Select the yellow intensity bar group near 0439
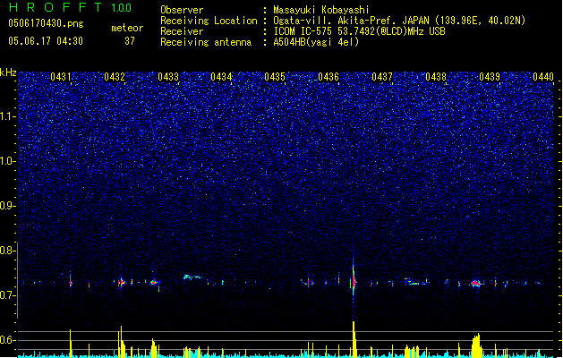Image resolution: width=563 pixels, height=358 pixels. click(x=476, y=345)
